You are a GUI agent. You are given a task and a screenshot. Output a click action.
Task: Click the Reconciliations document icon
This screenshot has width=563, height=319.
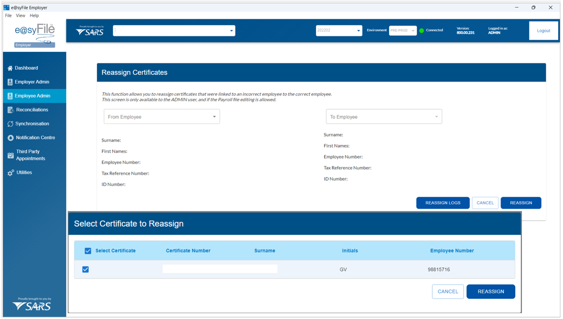11,110
